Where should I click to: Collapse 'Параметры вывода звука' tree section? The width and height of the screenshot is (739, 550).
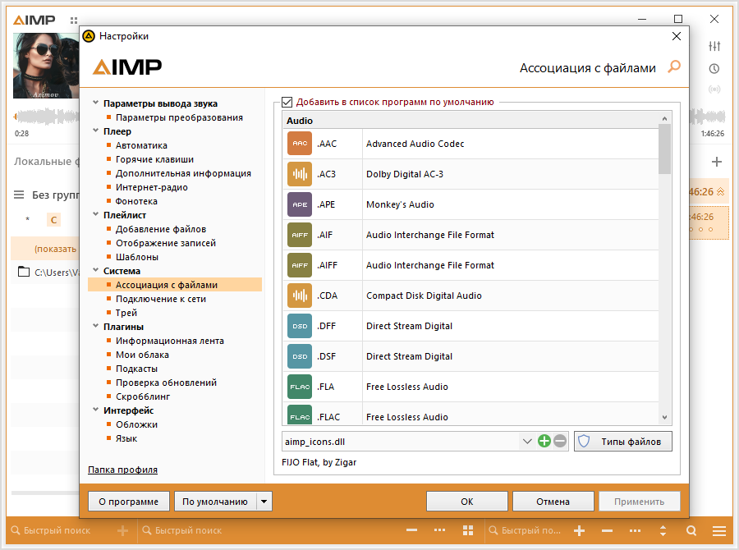pos(96,103)
